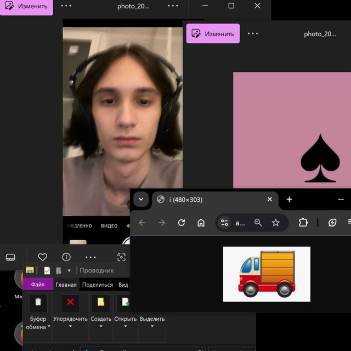Click Изменить in the spade image Photos window

[213, 33]
